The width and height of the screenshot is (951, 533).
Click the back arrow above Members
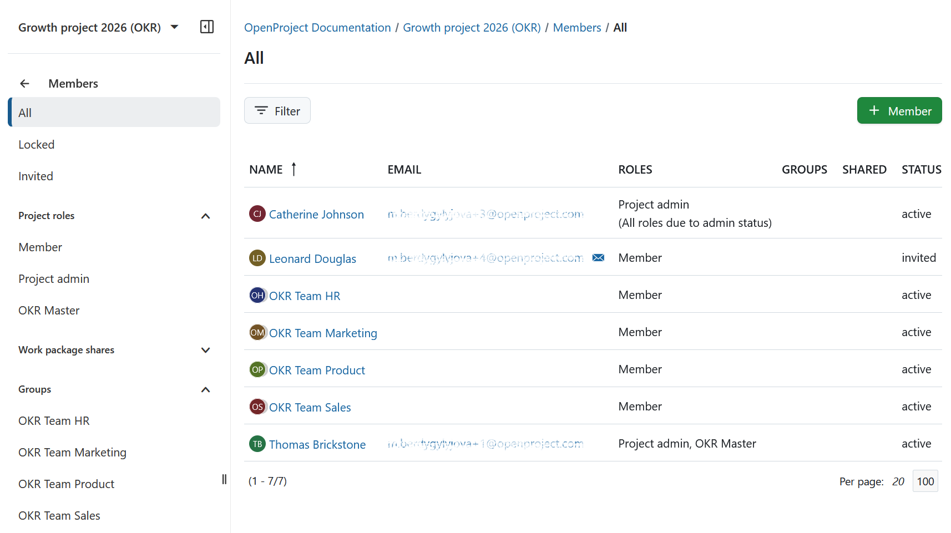24,83
